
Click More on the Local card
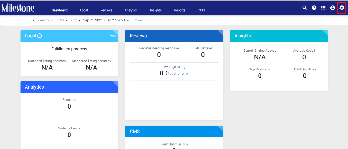(x=113, y=36)
